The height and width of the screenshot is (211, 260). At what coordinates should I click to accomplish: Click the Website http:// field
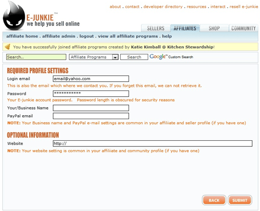click(153, 143)
